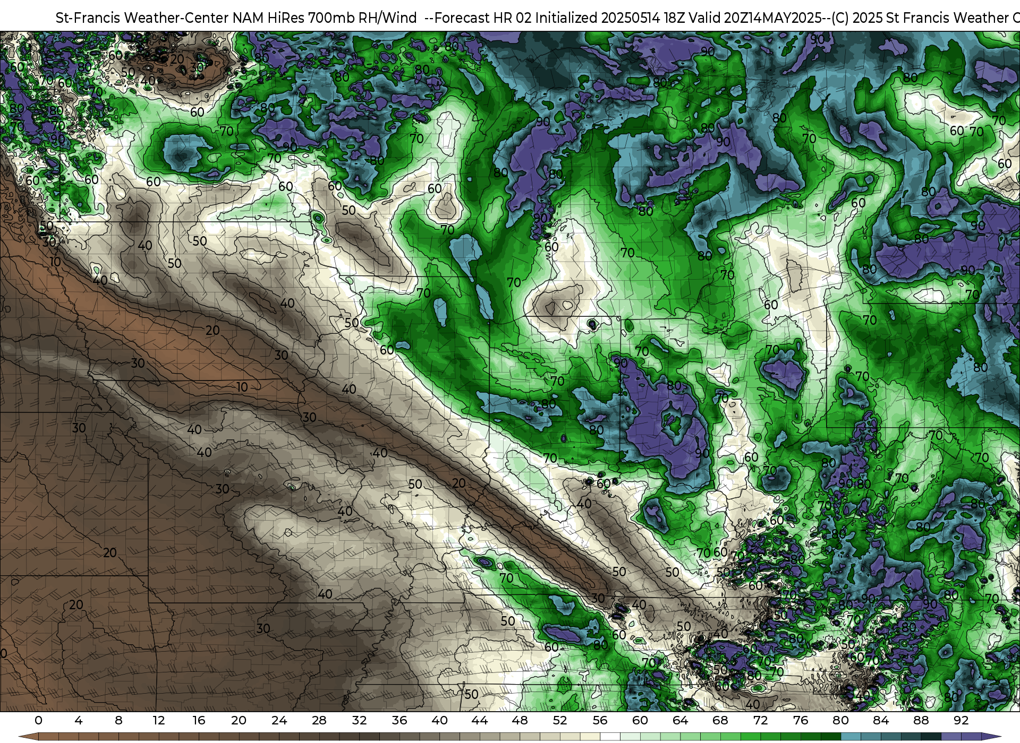Click the colorbar tick label '36'
The width and height of the screenshot is (1020, 743).
399,720
